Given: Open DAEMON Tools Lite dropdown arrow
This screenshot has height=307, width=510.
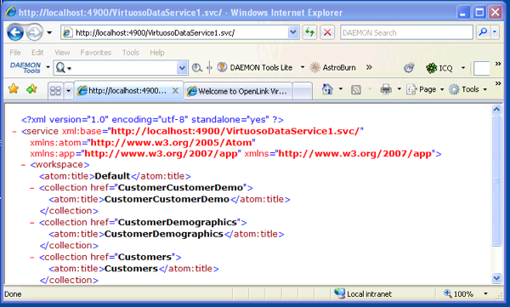Looking at the screenshot, I should [303, 68].
